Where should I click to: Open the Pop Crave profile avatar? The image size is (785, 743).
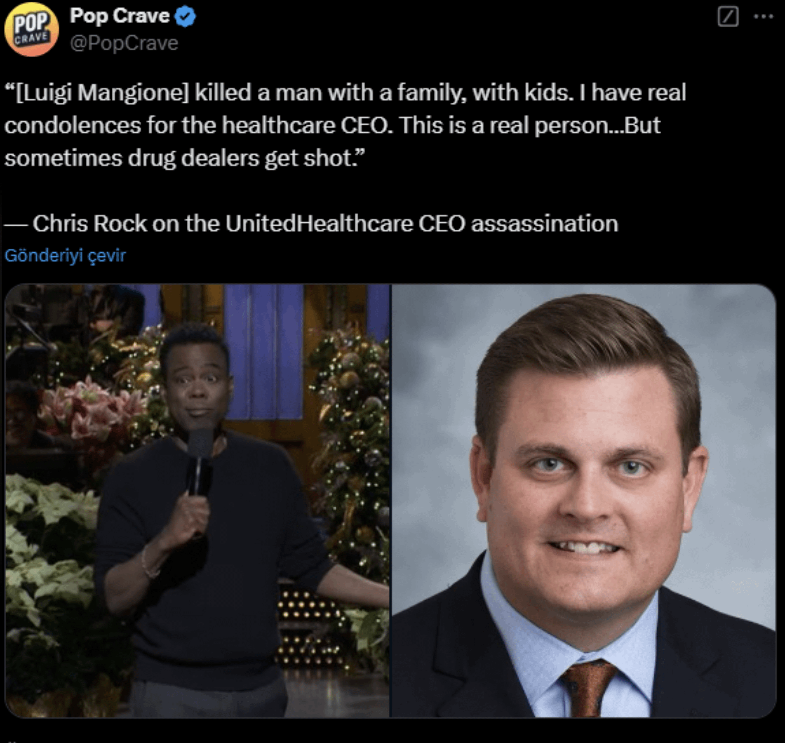pos(31,29)
